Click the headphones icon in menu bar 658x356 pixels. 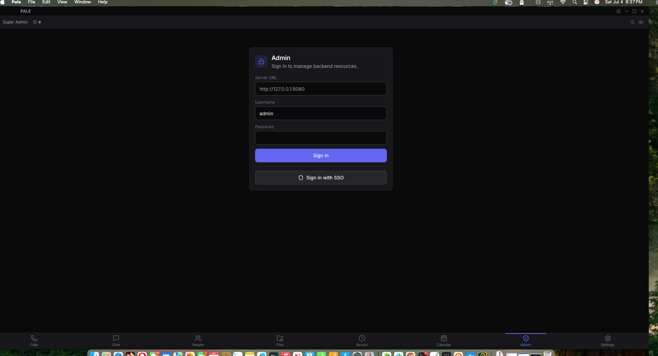(538, 2)
